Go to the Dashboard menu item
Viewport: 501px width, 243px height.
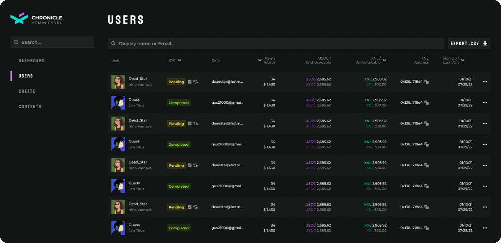click(32, 61)
